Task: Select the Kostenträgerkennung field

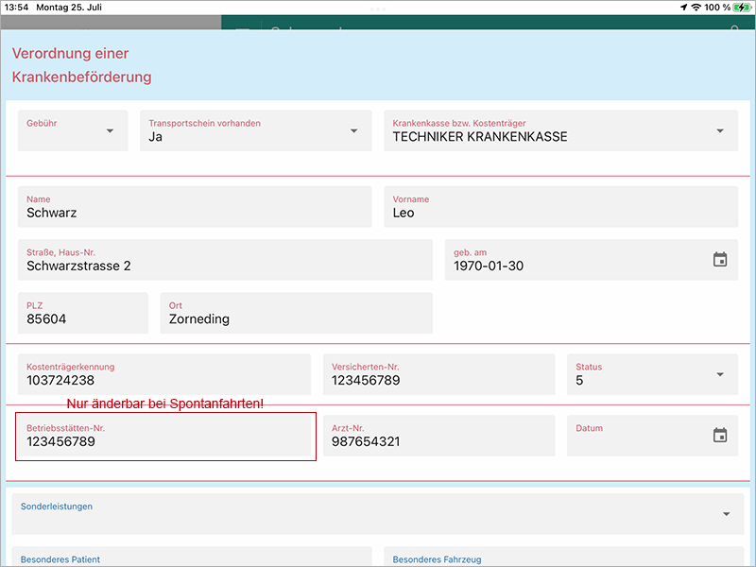Action: tap(164, 374)
